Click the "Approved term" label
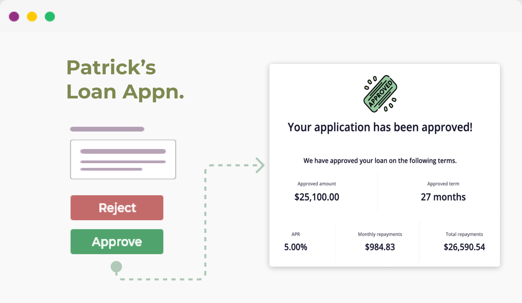This screenshot has height=303, width=522. pyautogui.click(x=443, y=184)
